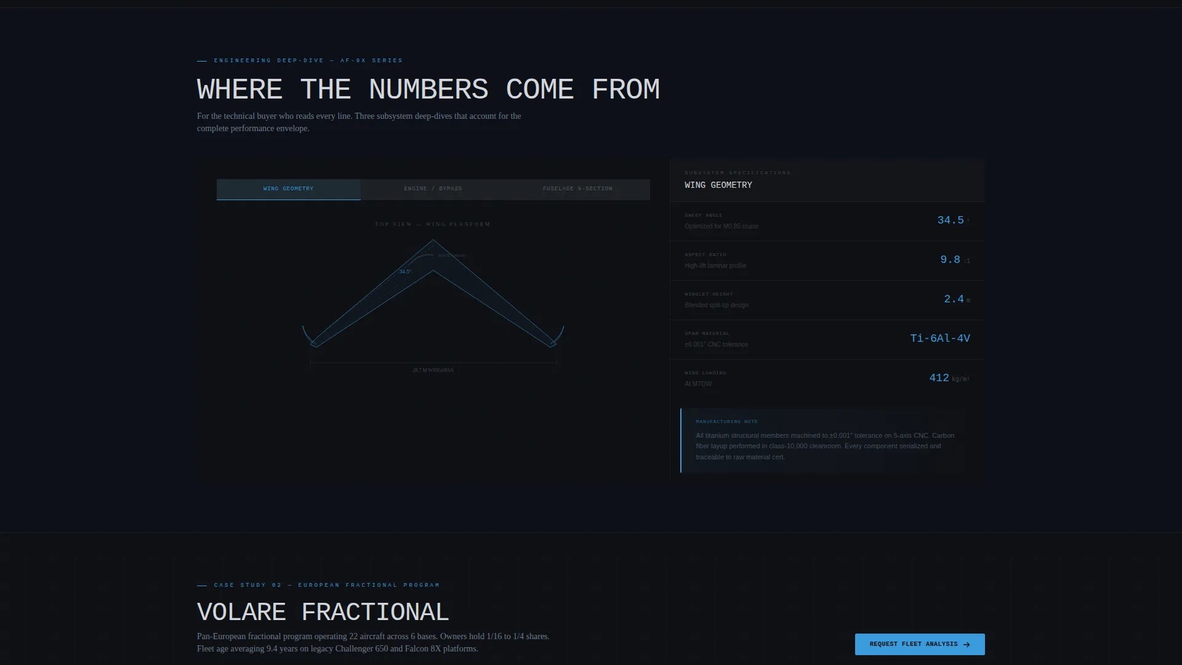Click the Manufacturing Note callout box
The height and width of the screenshot is (665, 1182).
(x=832, y=440)
